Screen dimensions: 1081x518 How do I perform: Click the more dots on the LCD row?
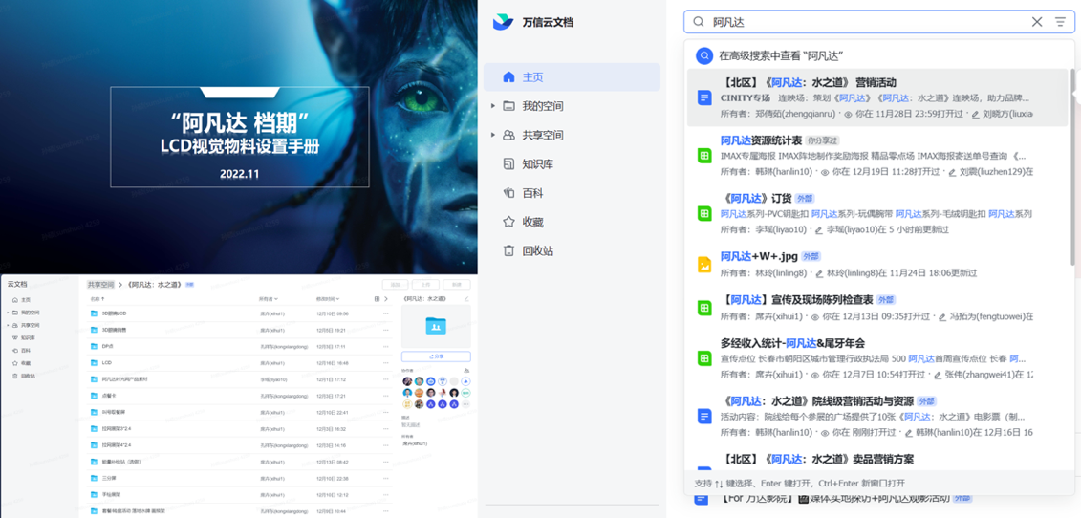[385, 362]
